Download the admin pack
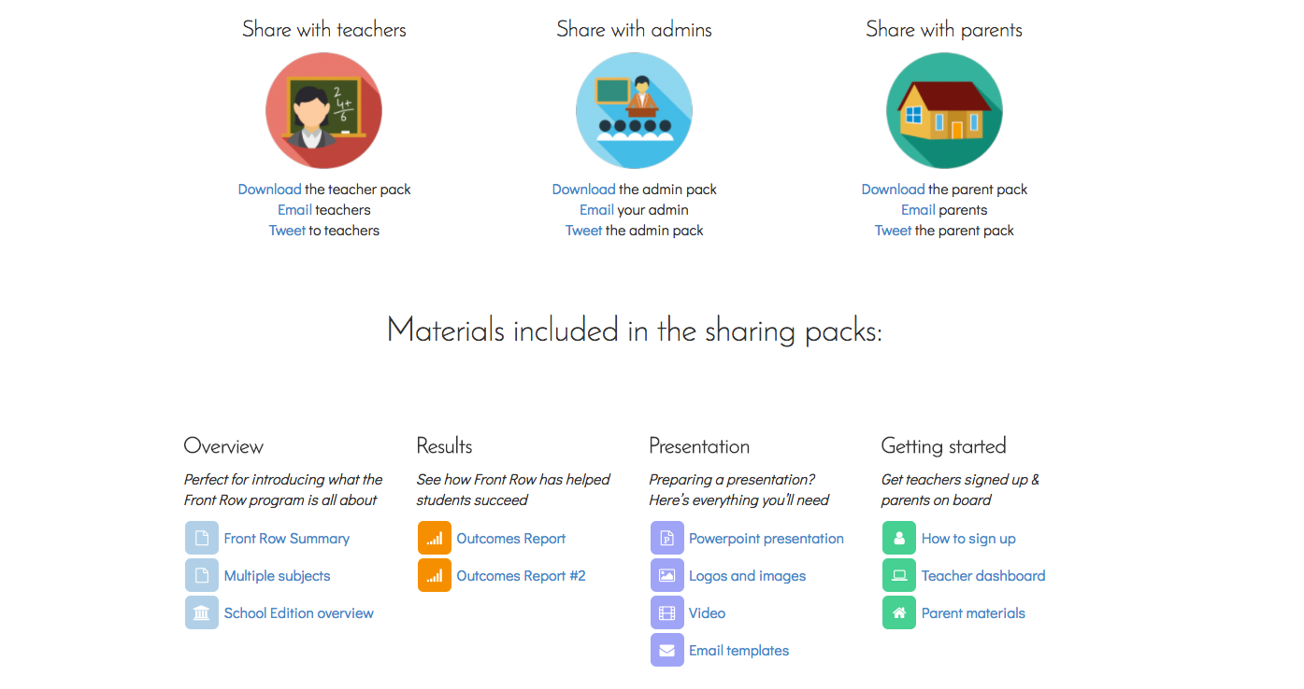This screenshot has width=1304, height=689. 583,190
